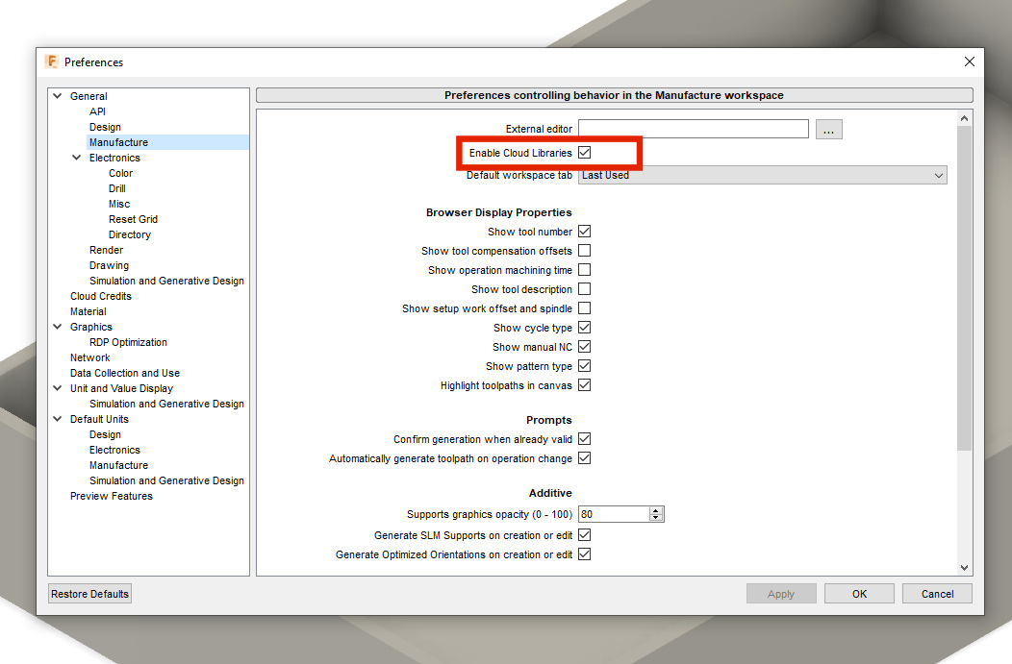Uncheck Show tool number
The image size is (1012, 664).
coord(584,232)
